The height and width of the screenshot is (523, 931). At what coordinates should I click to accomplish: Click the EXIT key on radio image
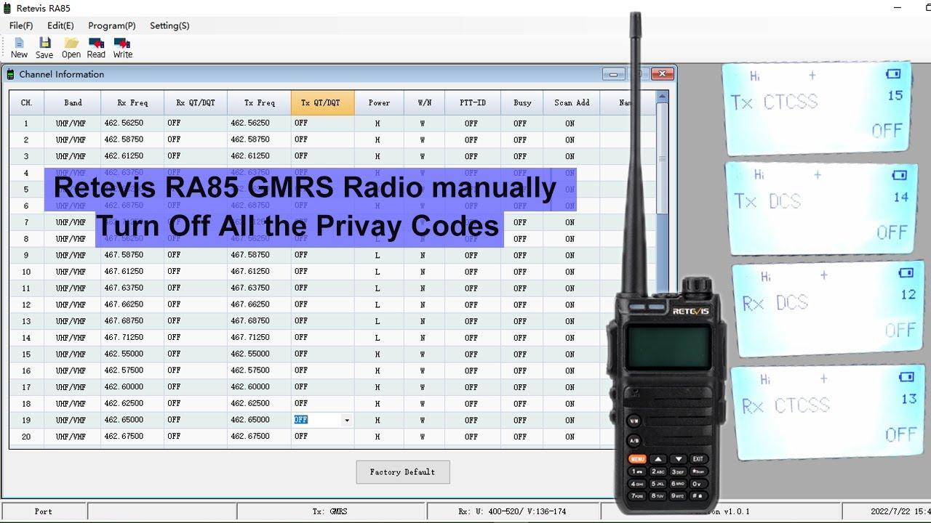pos(698,459)
